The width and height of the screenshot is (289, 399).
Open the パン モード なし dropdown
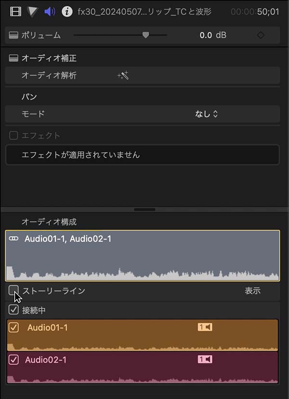coord(206,114)
